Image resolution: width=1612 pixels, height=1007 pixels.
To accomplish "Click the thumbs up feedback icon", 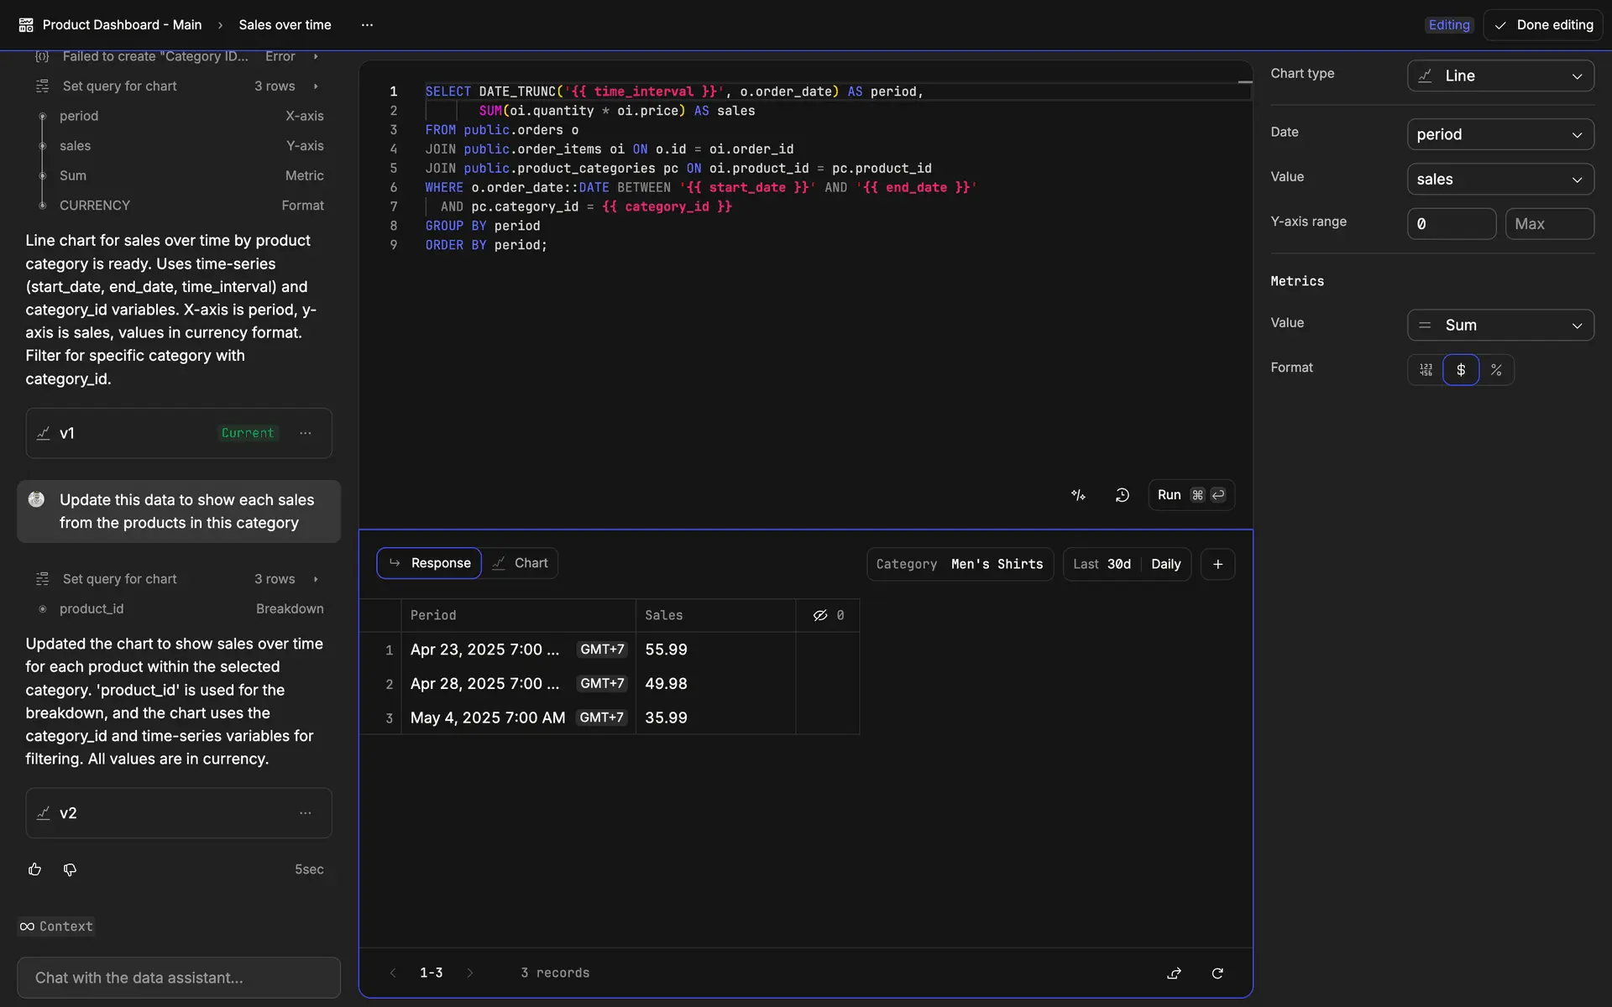I will pyautogui.click(x=34, y=869).
